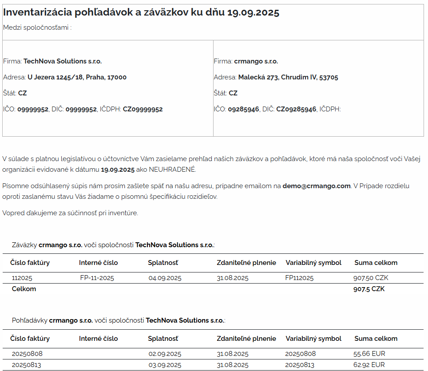Image resolution: width=428 pixels, height=371 pixels.
Task: Select the address U Jezera 1245/18, Praha
Action: point(77,77)
